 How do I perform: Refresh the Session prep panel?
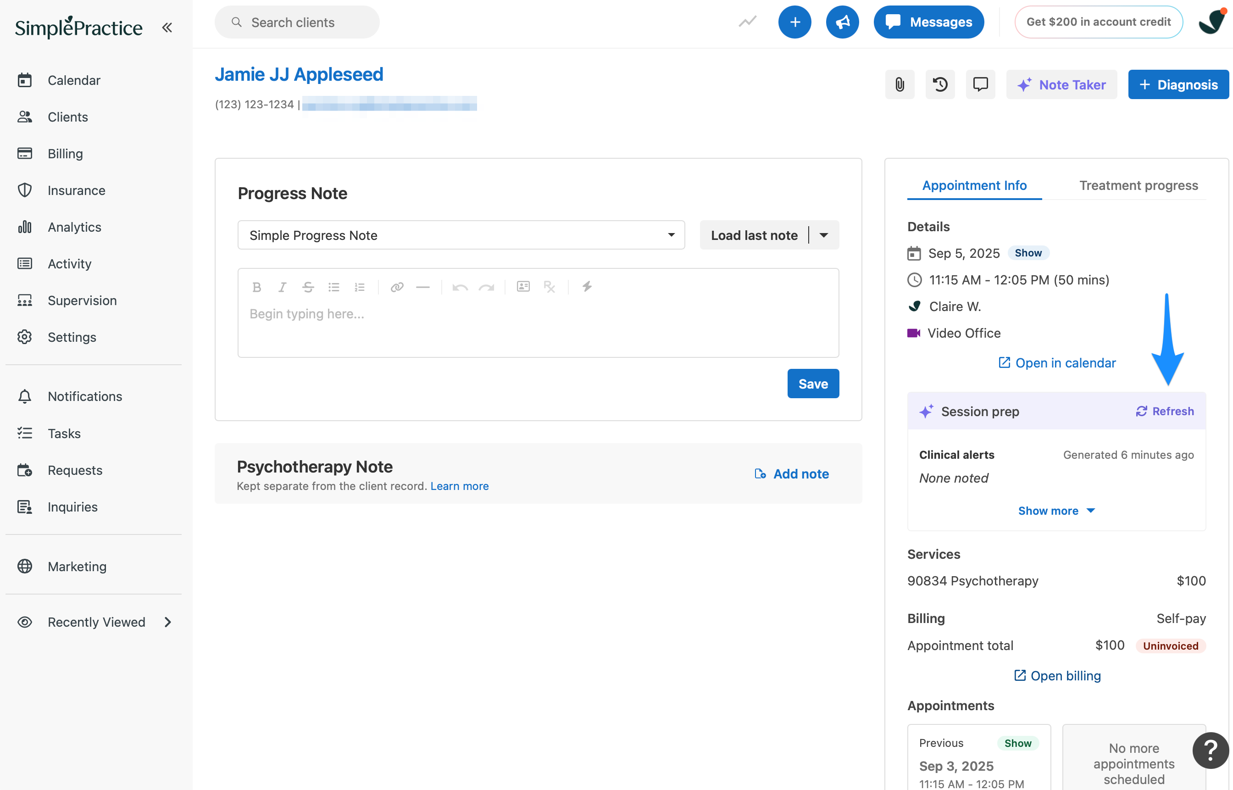(1164, 411)
